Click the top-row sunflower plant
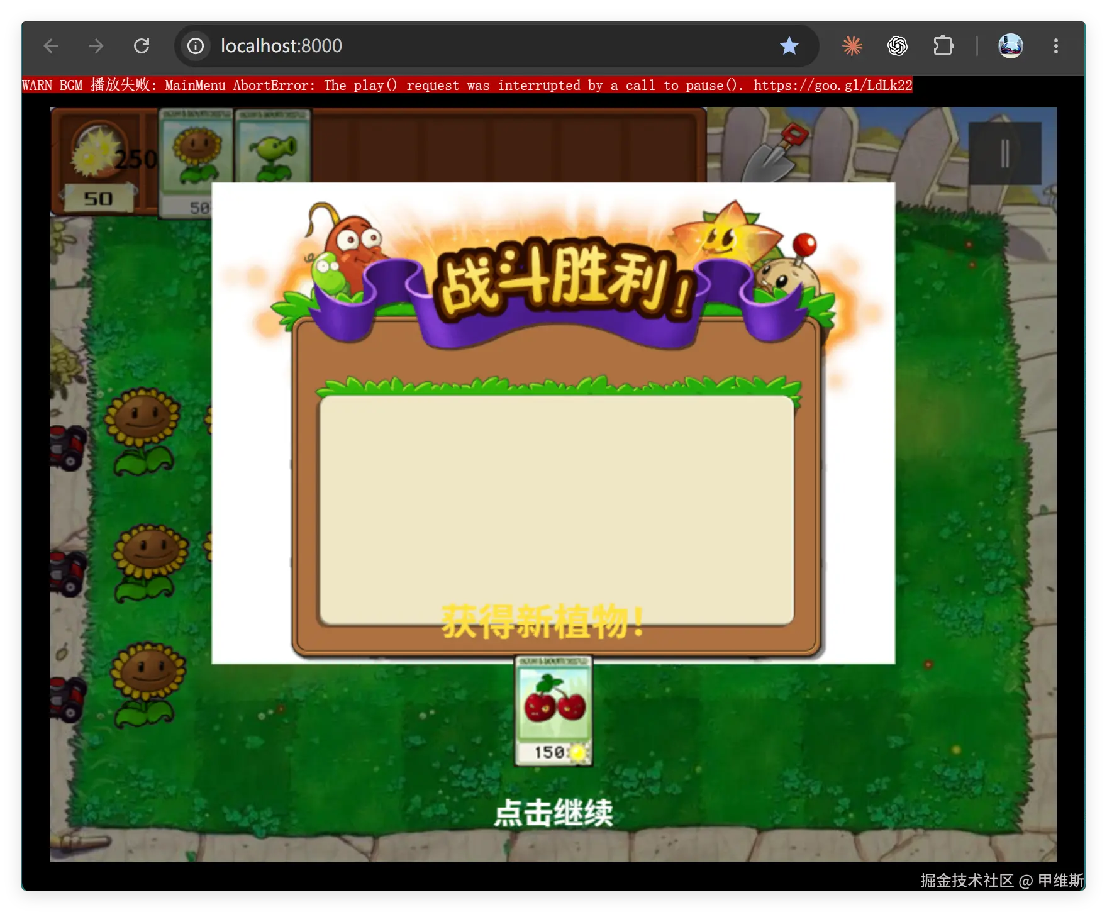 142,431
